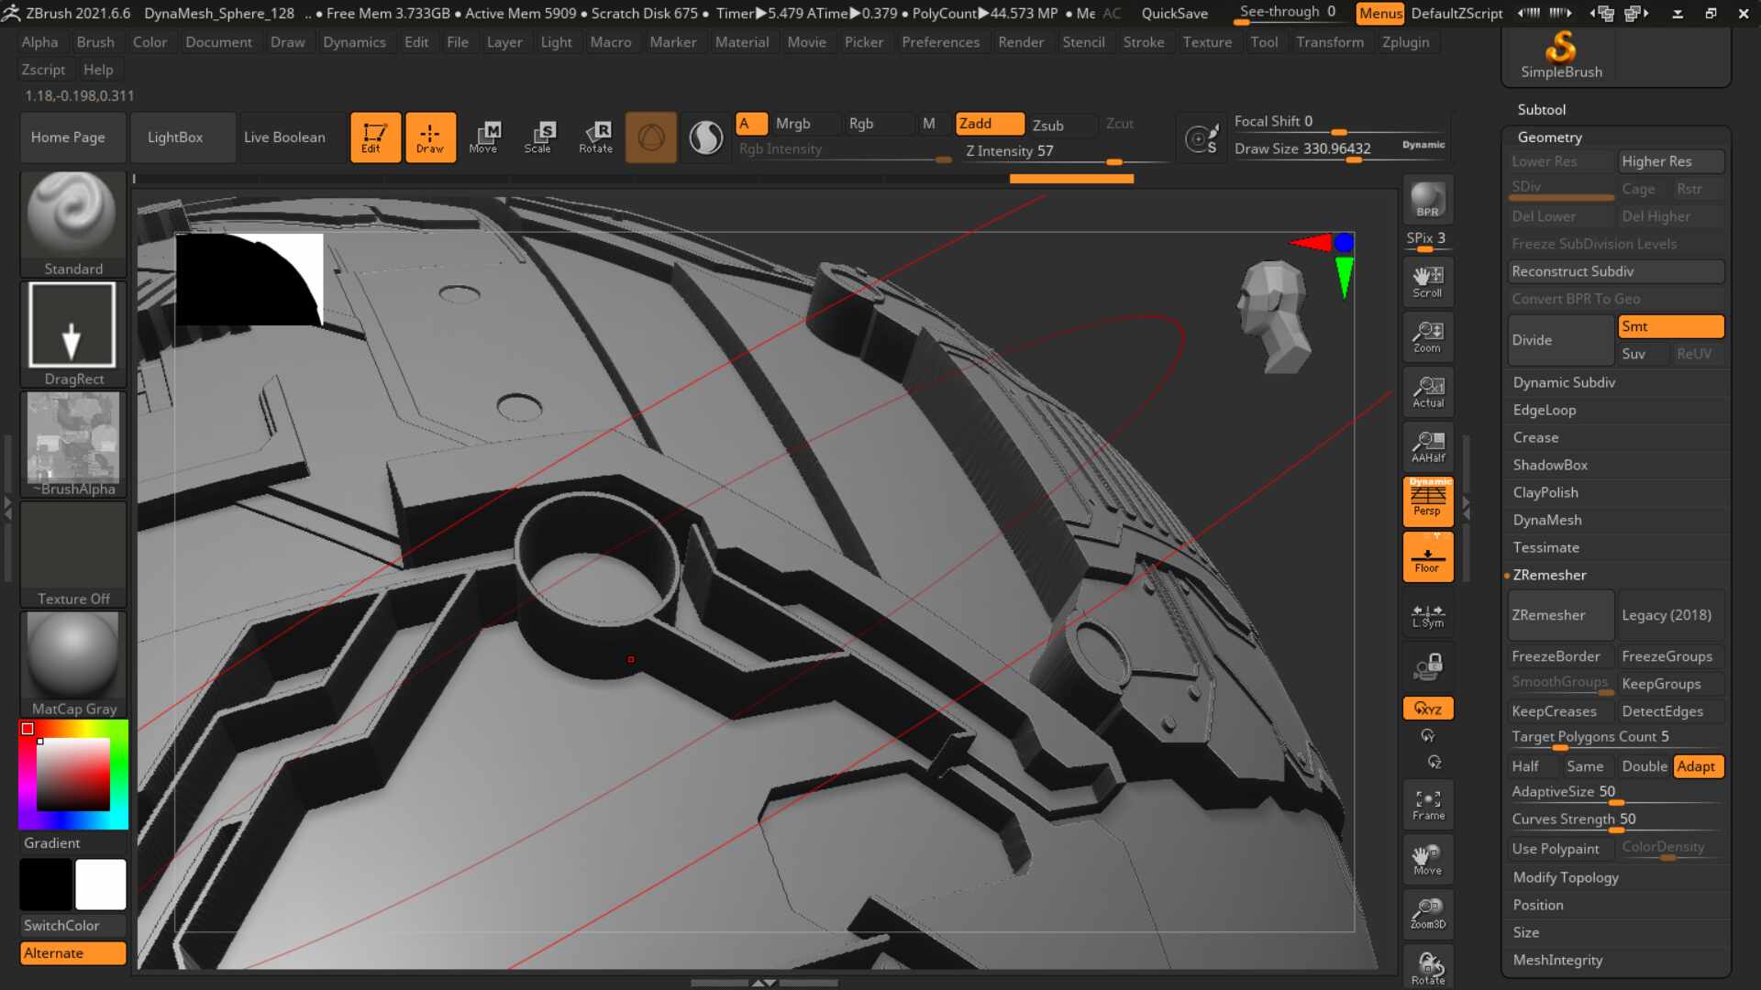Select the Rotate transform tool
1761x990 pixels.
tap(595, 137)
